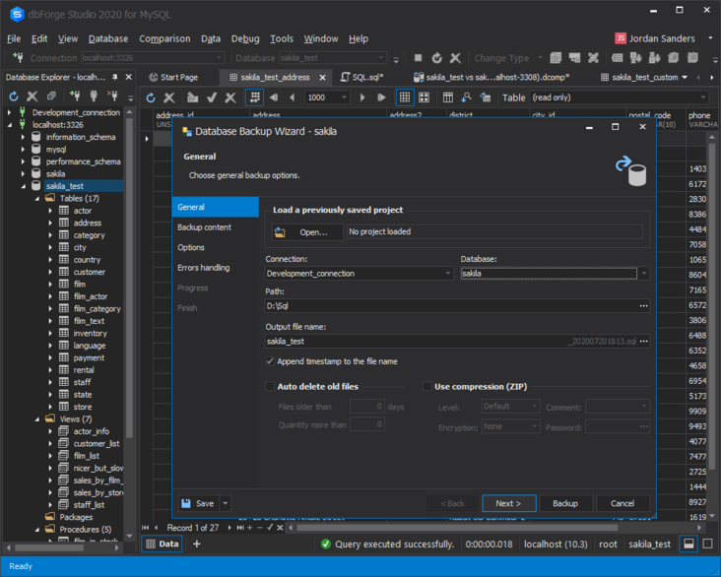Click the Backup button

(x=565, y=503)
